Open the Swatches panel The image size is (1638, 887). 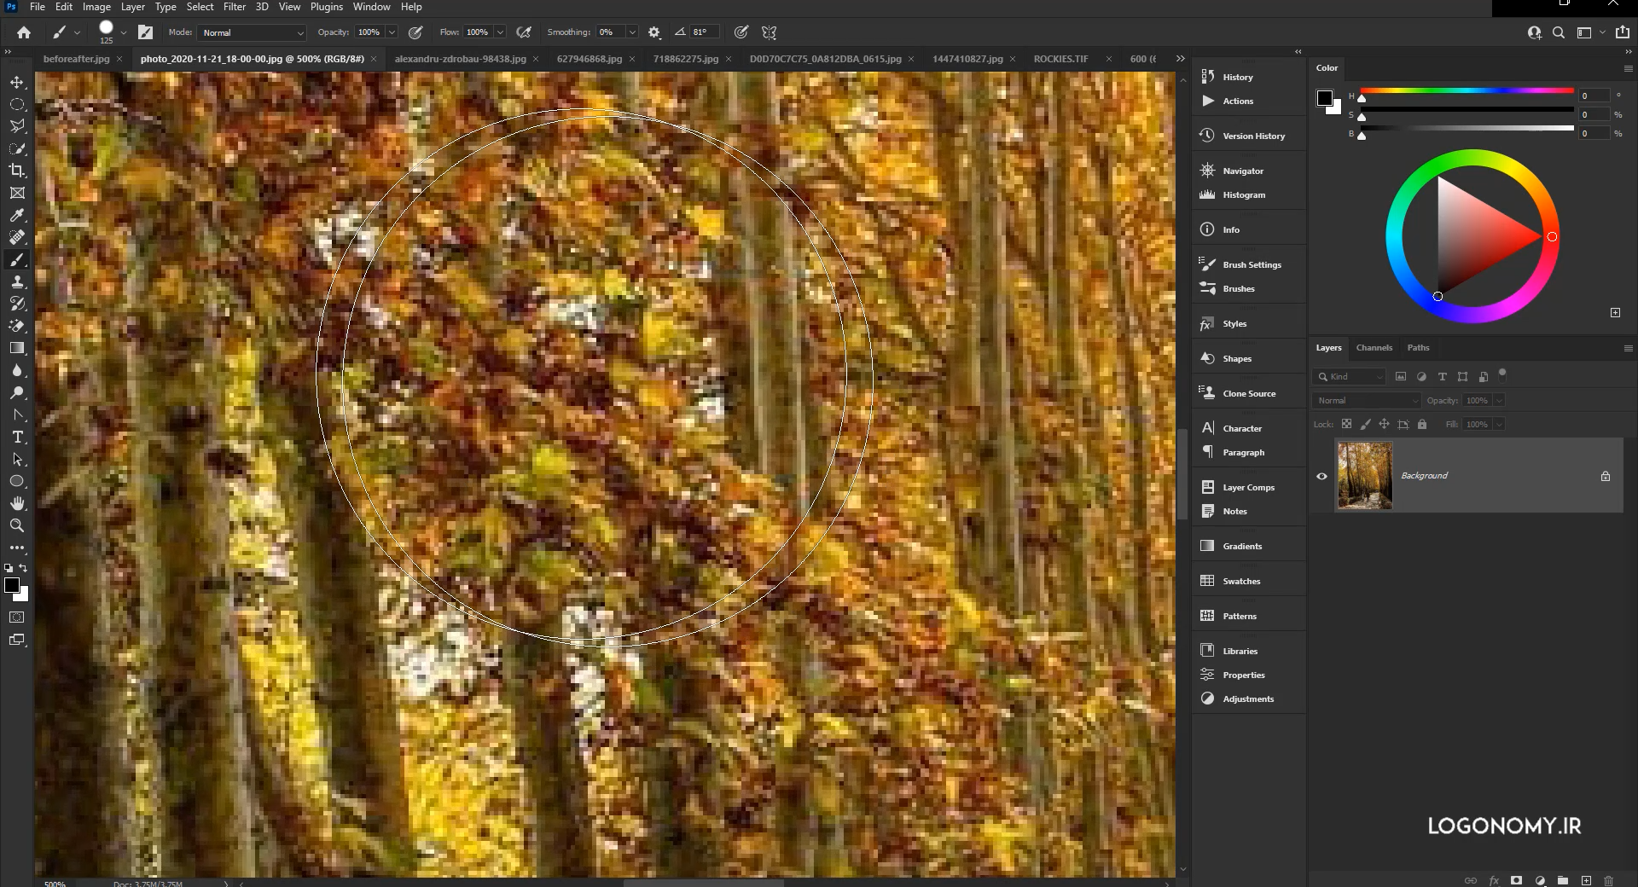point(1242,581)
